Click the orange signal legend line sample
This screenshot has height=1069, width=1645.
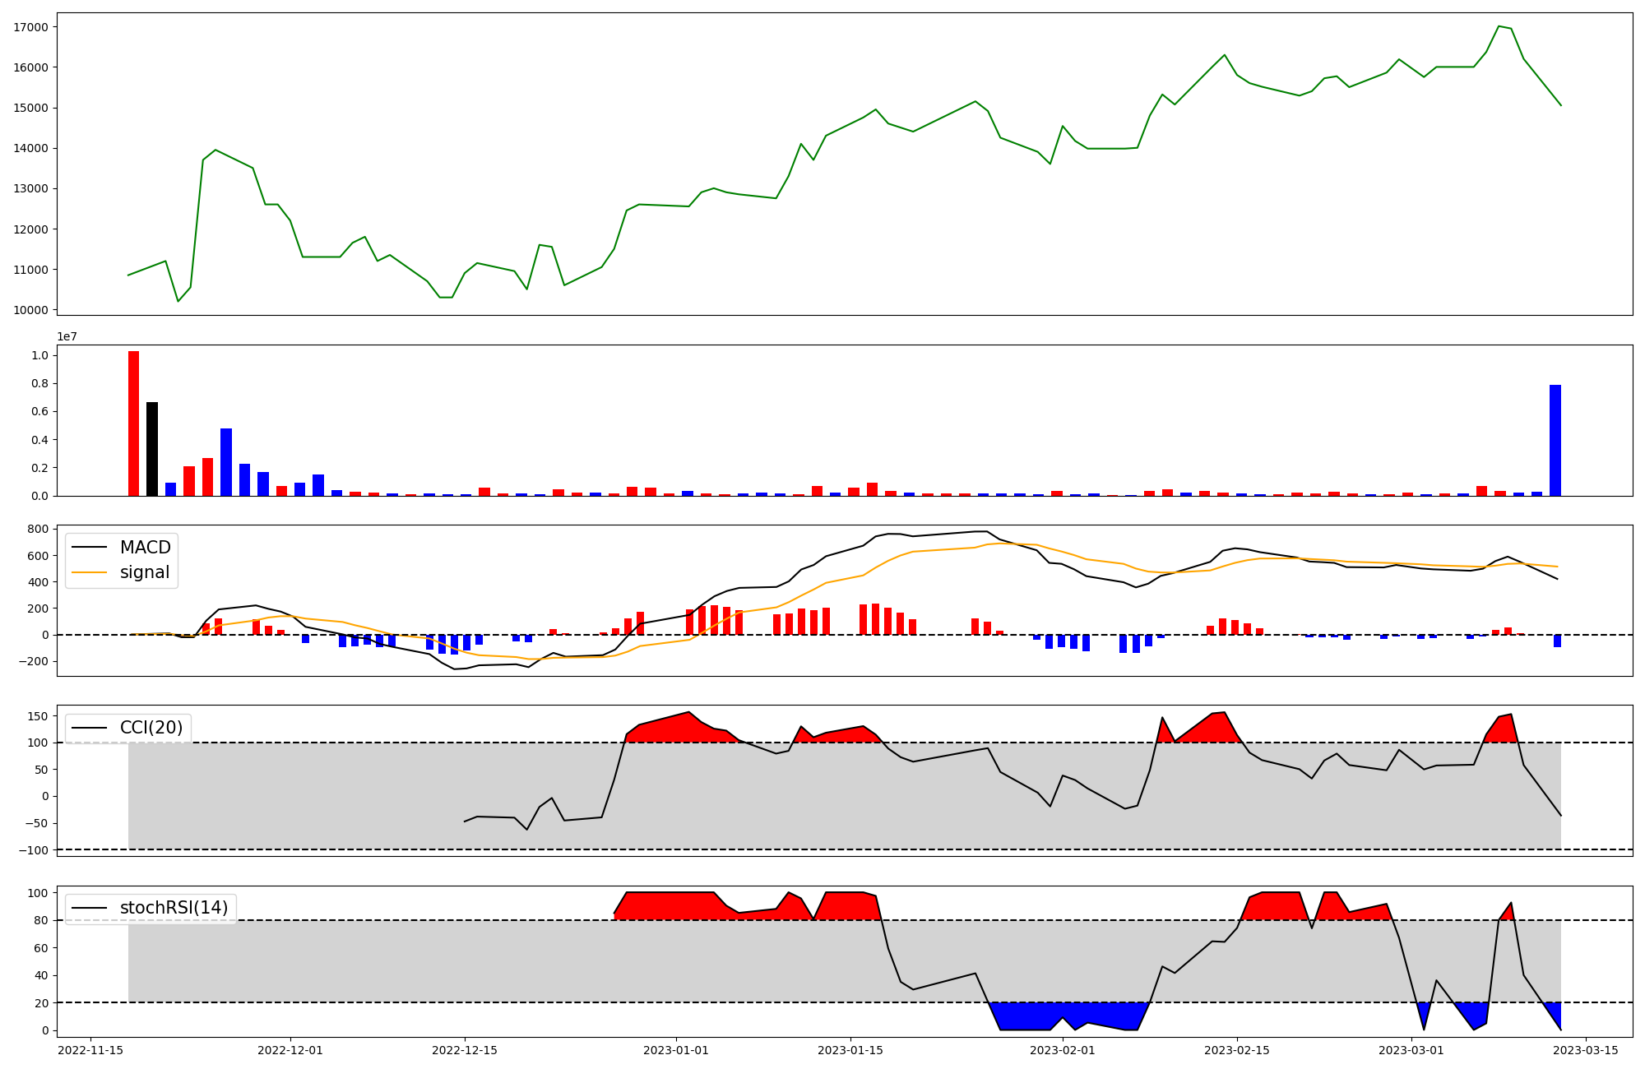tap(89, 572)
